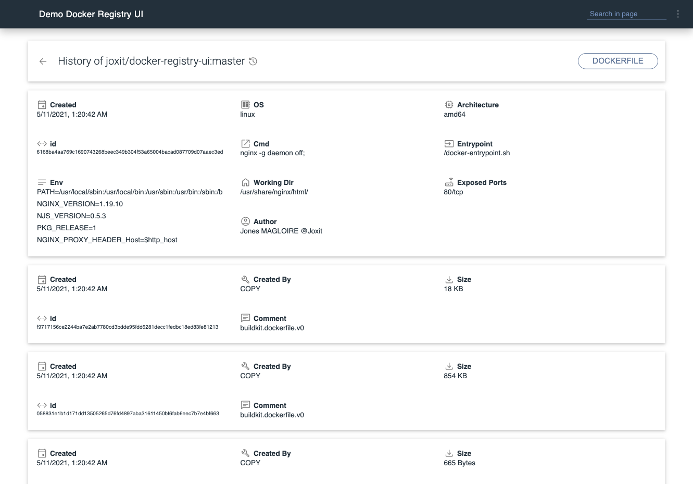The image size is (693, 484).
Task: Open the three-dot menu in header
Action: [678, 14]
